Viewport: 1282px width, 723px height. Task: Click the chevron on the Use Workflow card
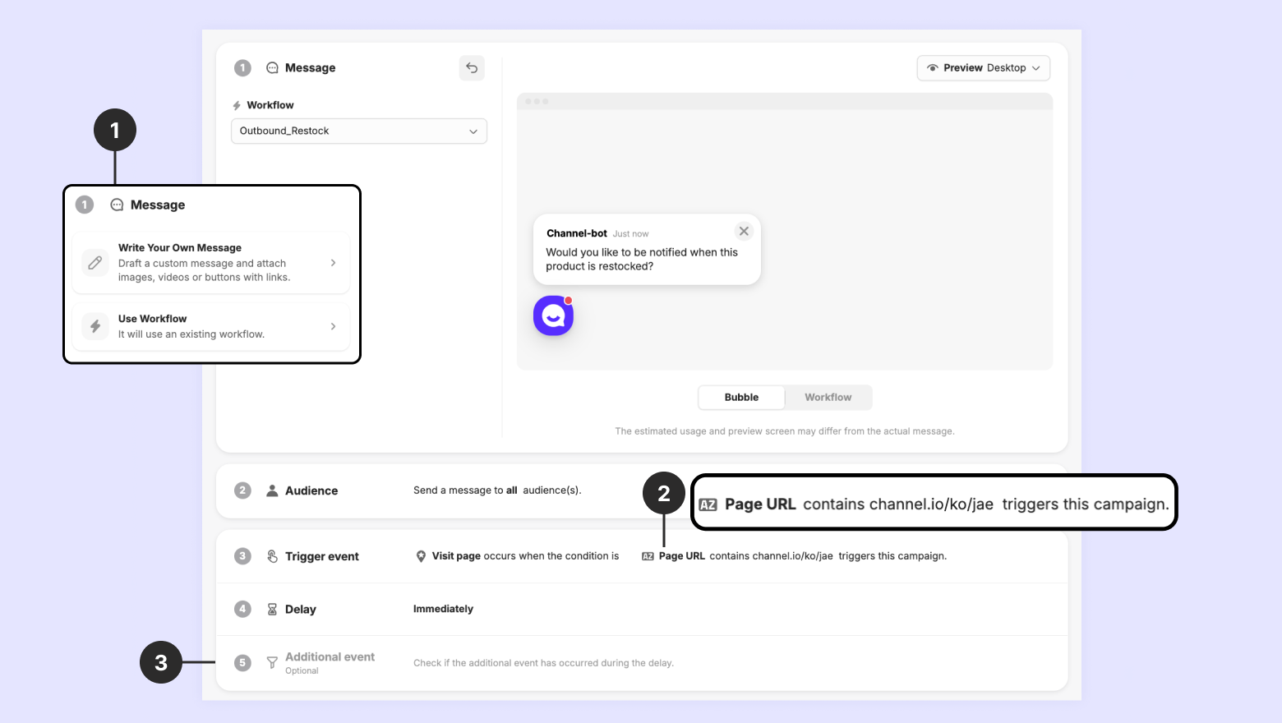pos(333,326)
